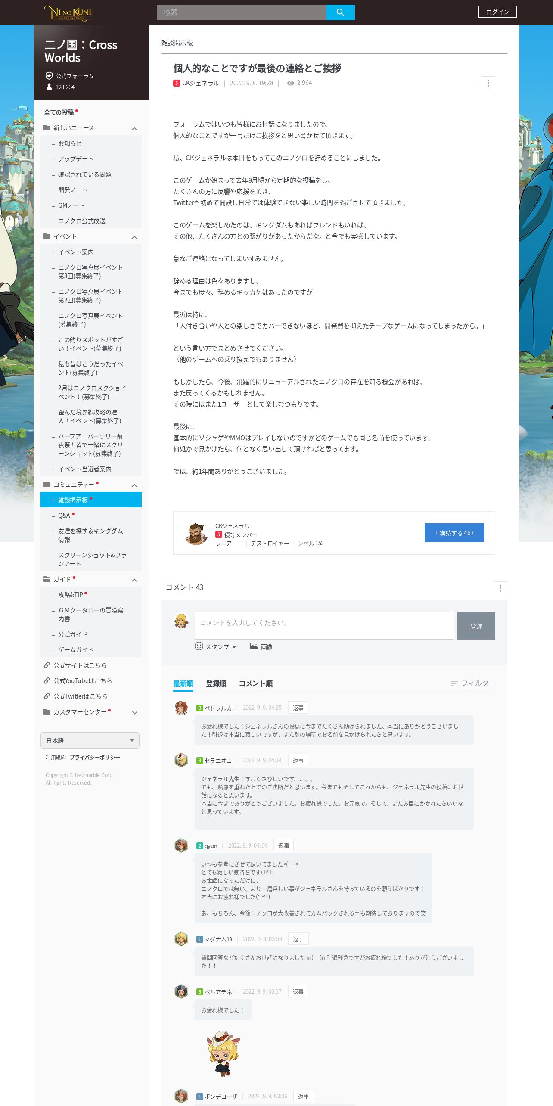553x1106 pixels.
Task: Click the カスタマーセンター folder icon
Action: pos(47,712)
